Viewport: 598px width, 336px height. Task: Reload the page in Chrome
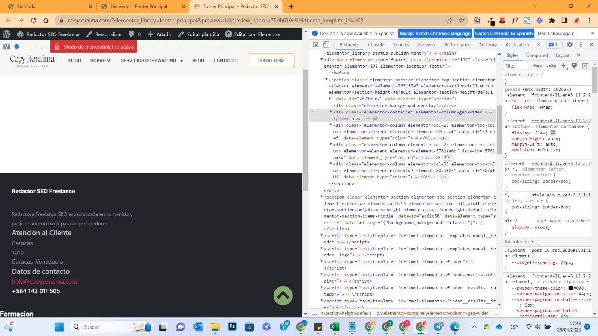(34, 21)
